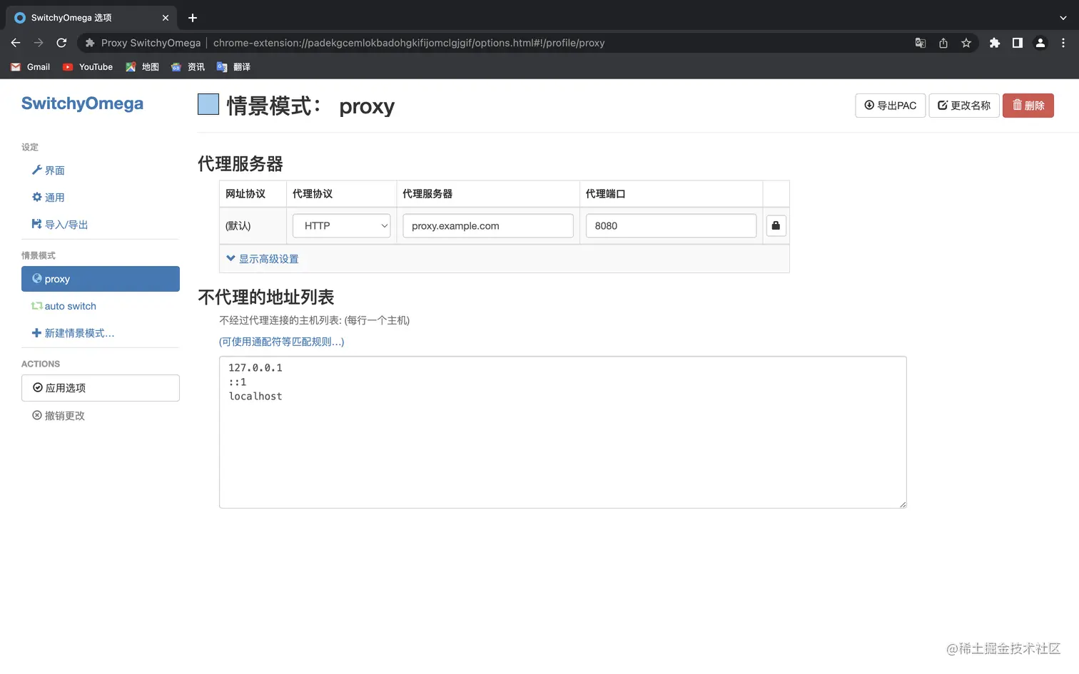Image resolution: width=1079 pixels, height=674 pixels.
Task: Select the 界面 settings with wrench icon
Action: click(47, 170)
